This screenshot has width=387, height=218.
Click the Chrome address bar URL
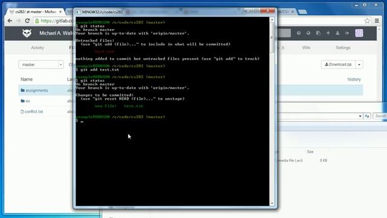(57, 21)
